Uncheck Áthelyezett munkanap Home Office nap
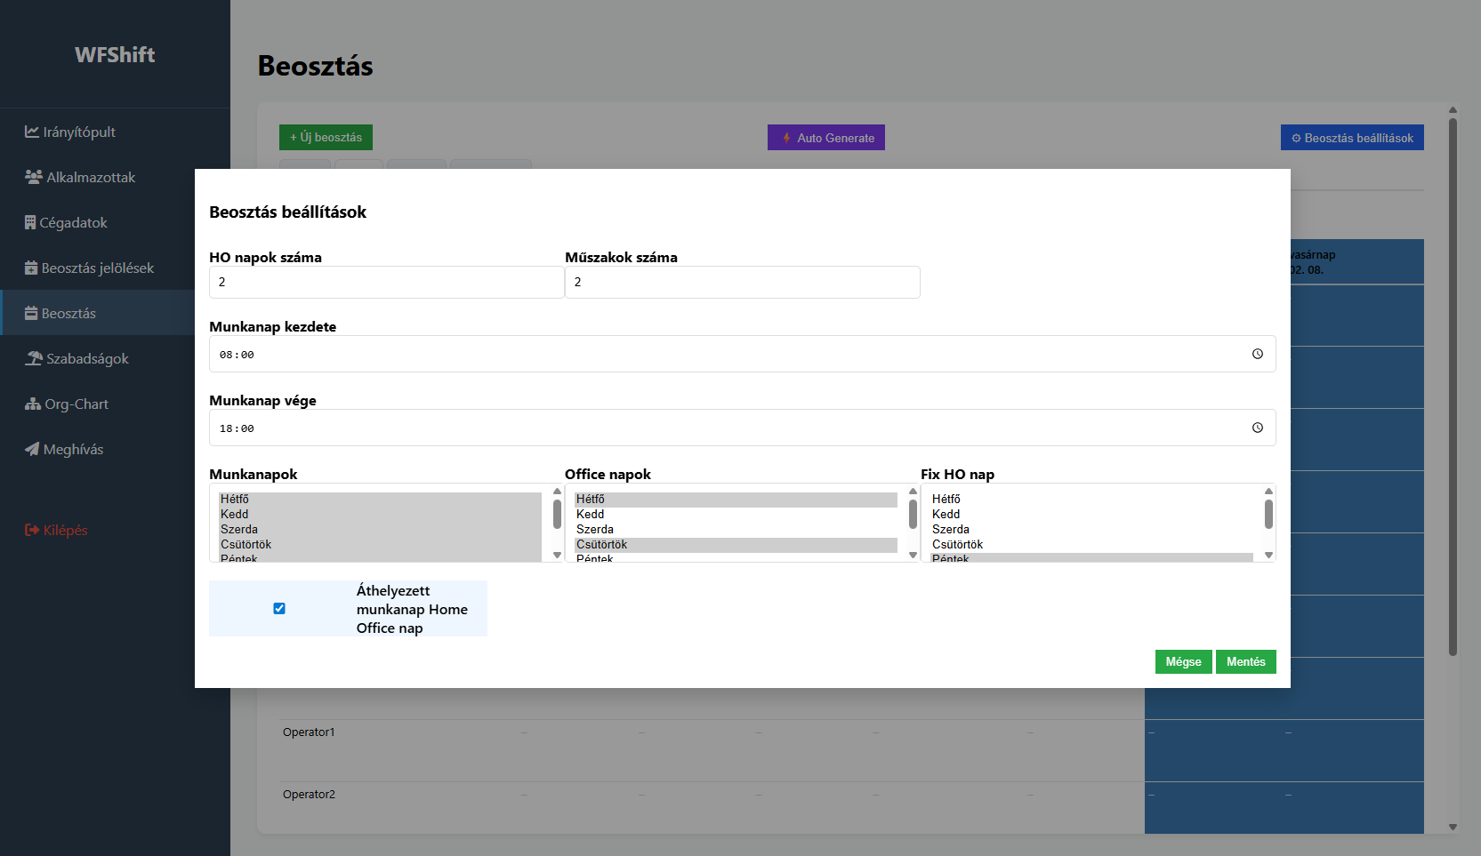Screen dimensions: 1481x856 coord(279,609)
